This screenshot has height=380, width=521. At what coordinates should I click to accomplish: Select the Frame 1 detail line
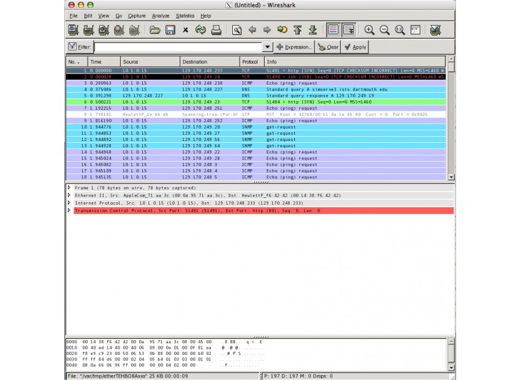pos(264,188)
